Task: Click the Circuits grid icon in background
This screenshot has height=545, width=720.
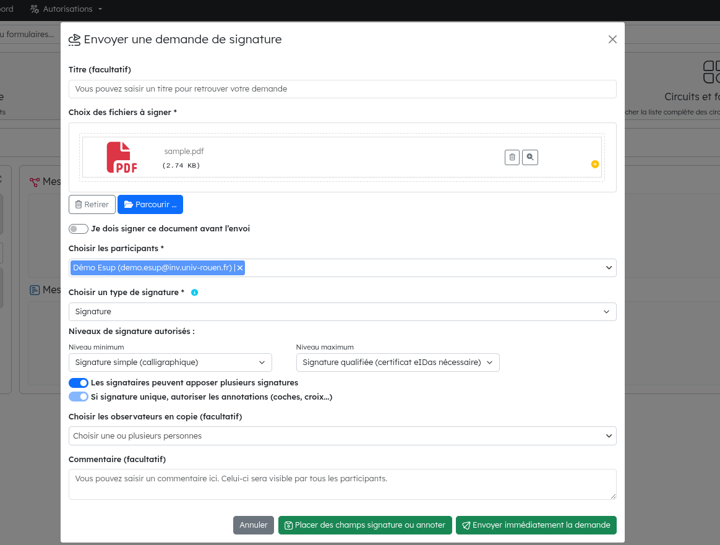Action: tap(711, 72)
